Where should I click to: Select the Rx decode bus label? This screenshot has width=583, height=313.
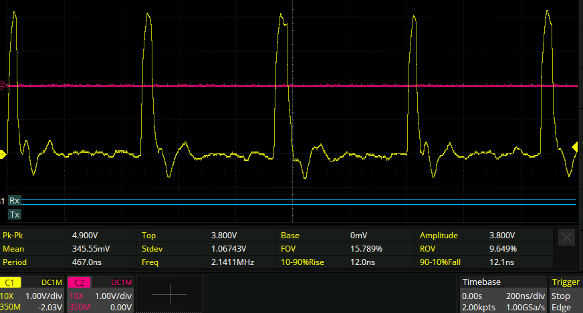(14, 200)
